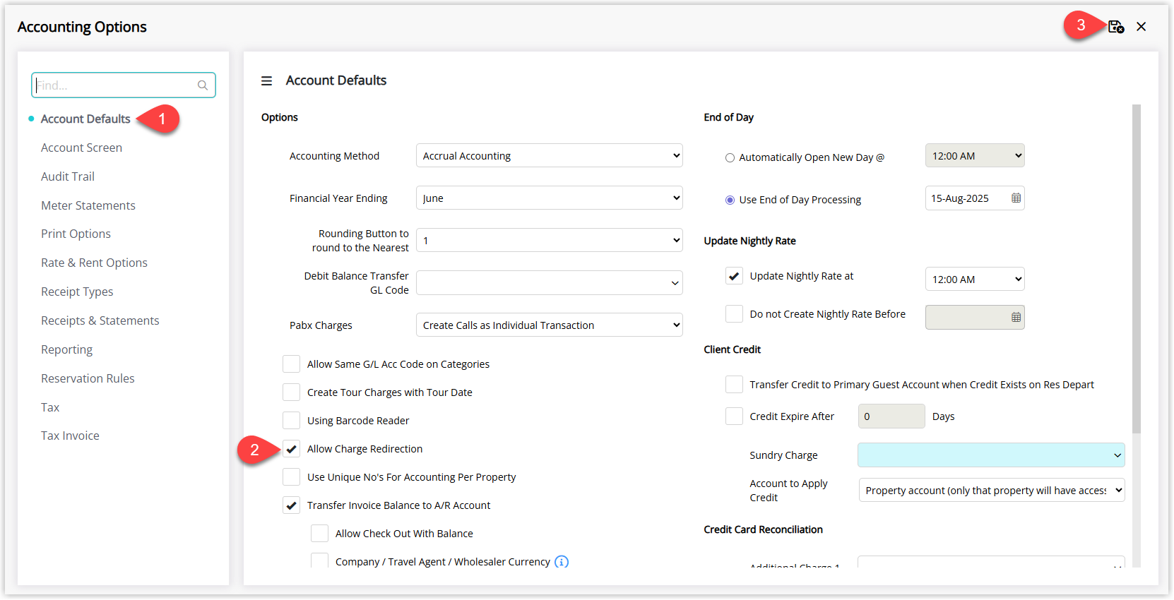Go to Reporting section
This screenshot has width=1174, height=600.
[66, 349]
